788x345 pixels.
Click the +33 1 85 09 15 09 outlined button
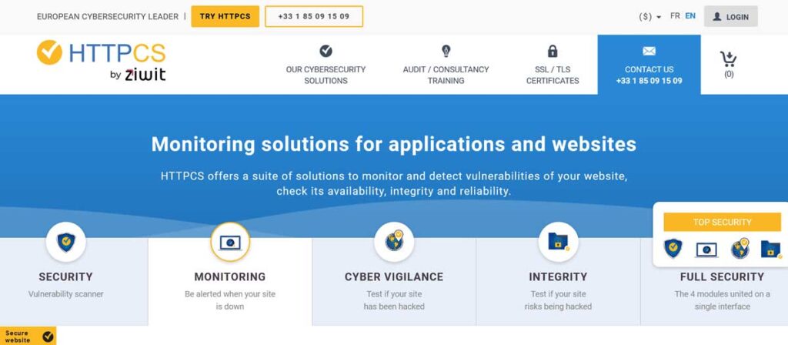tap(314, 17)
